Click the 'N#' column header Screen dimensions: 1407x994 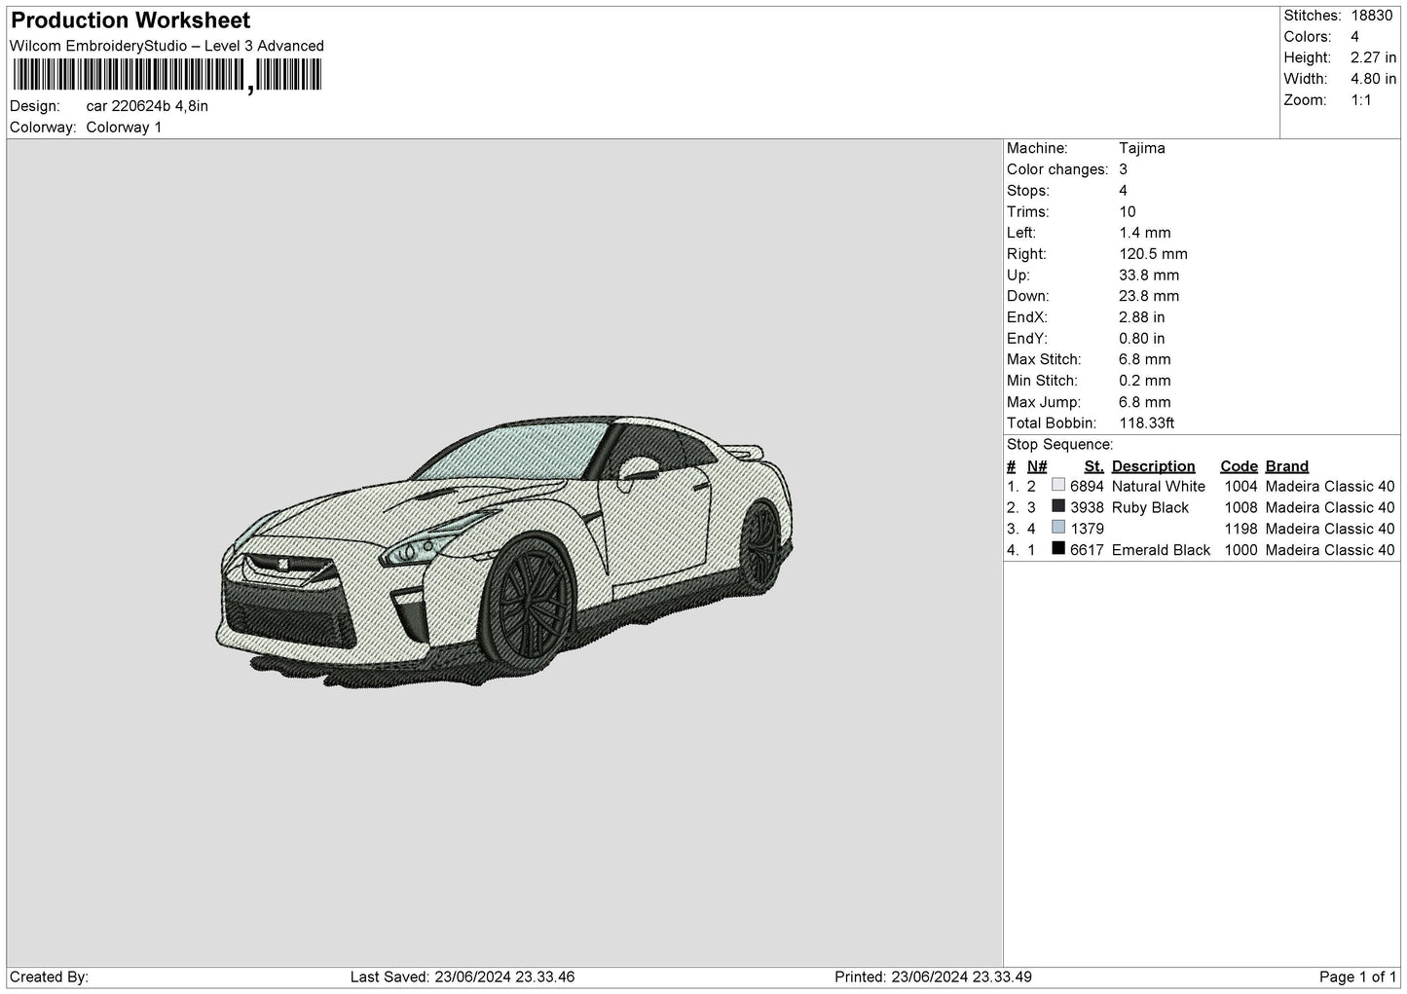(1037, 466)
